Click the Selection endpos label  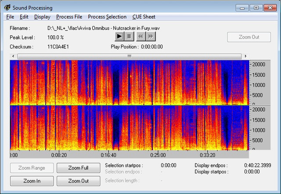[x=123, y=172]
